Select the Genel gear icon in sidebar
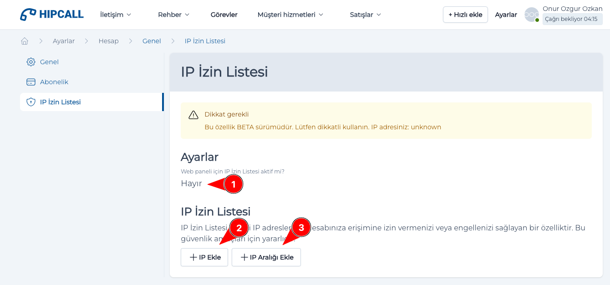610x285 pixels. 30,61
